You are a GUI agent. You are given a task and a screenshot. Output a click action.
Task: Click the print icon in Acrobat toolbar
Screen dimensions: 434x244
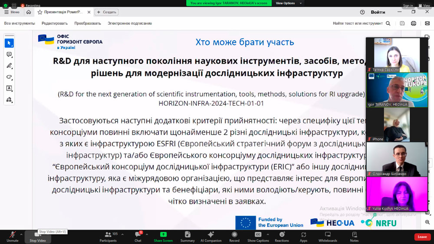tap(414, 23)
